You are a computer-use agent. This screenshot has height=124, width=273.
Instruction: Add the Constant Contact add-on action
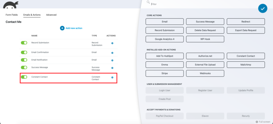(246, 56)
